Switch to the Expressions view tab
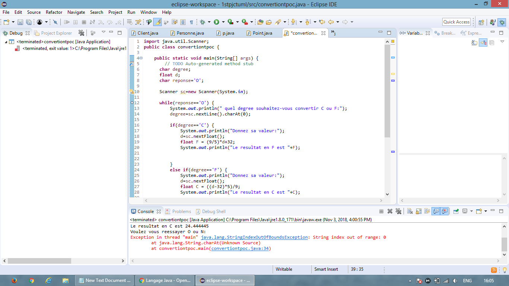Image resolution: width=509 pixels, height=286 pixels. [x=471, y=33]
